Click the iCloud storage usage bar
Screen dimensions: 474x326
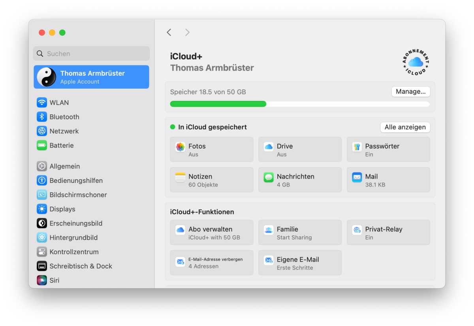[300, 104]
